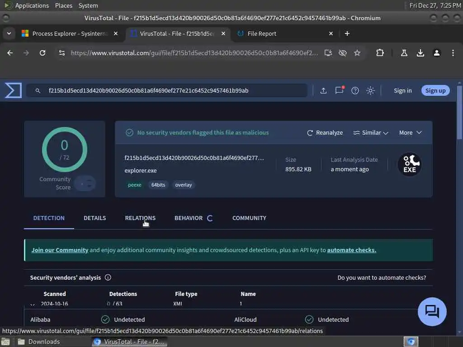Open the automate checks link
Viewport: 463px width, 347px height.
[x=351, y=250]
